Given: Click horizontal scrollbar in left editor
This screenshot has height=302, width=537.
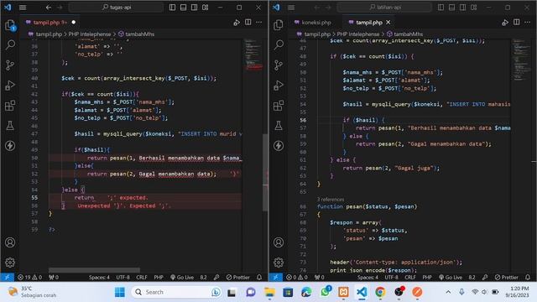Looking at the screenshot, I should point(94,270).
